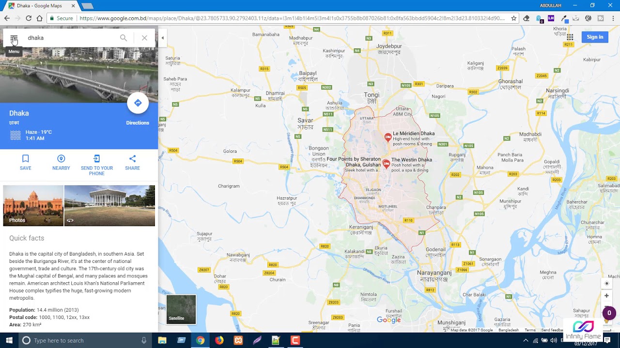620x348 pixels.
Task: Open File Explorer from the taskbar
Action: pyautogui.click(x=162, y=340)
